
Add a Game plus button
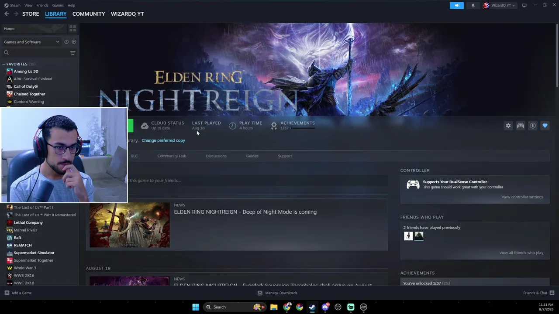point(7,293)
